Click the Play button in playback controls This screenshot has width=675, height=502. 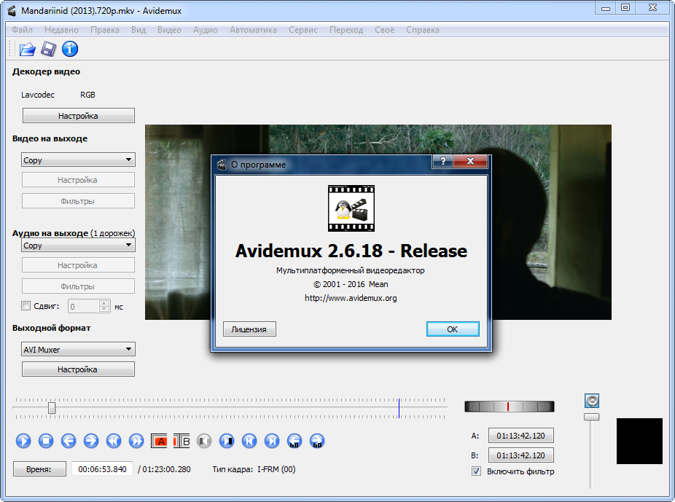23,441
